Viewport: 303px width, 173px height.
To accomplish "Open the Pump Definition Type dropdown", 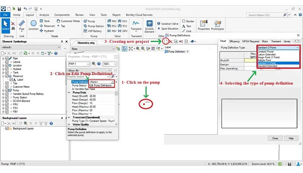I will click(278, 48).
